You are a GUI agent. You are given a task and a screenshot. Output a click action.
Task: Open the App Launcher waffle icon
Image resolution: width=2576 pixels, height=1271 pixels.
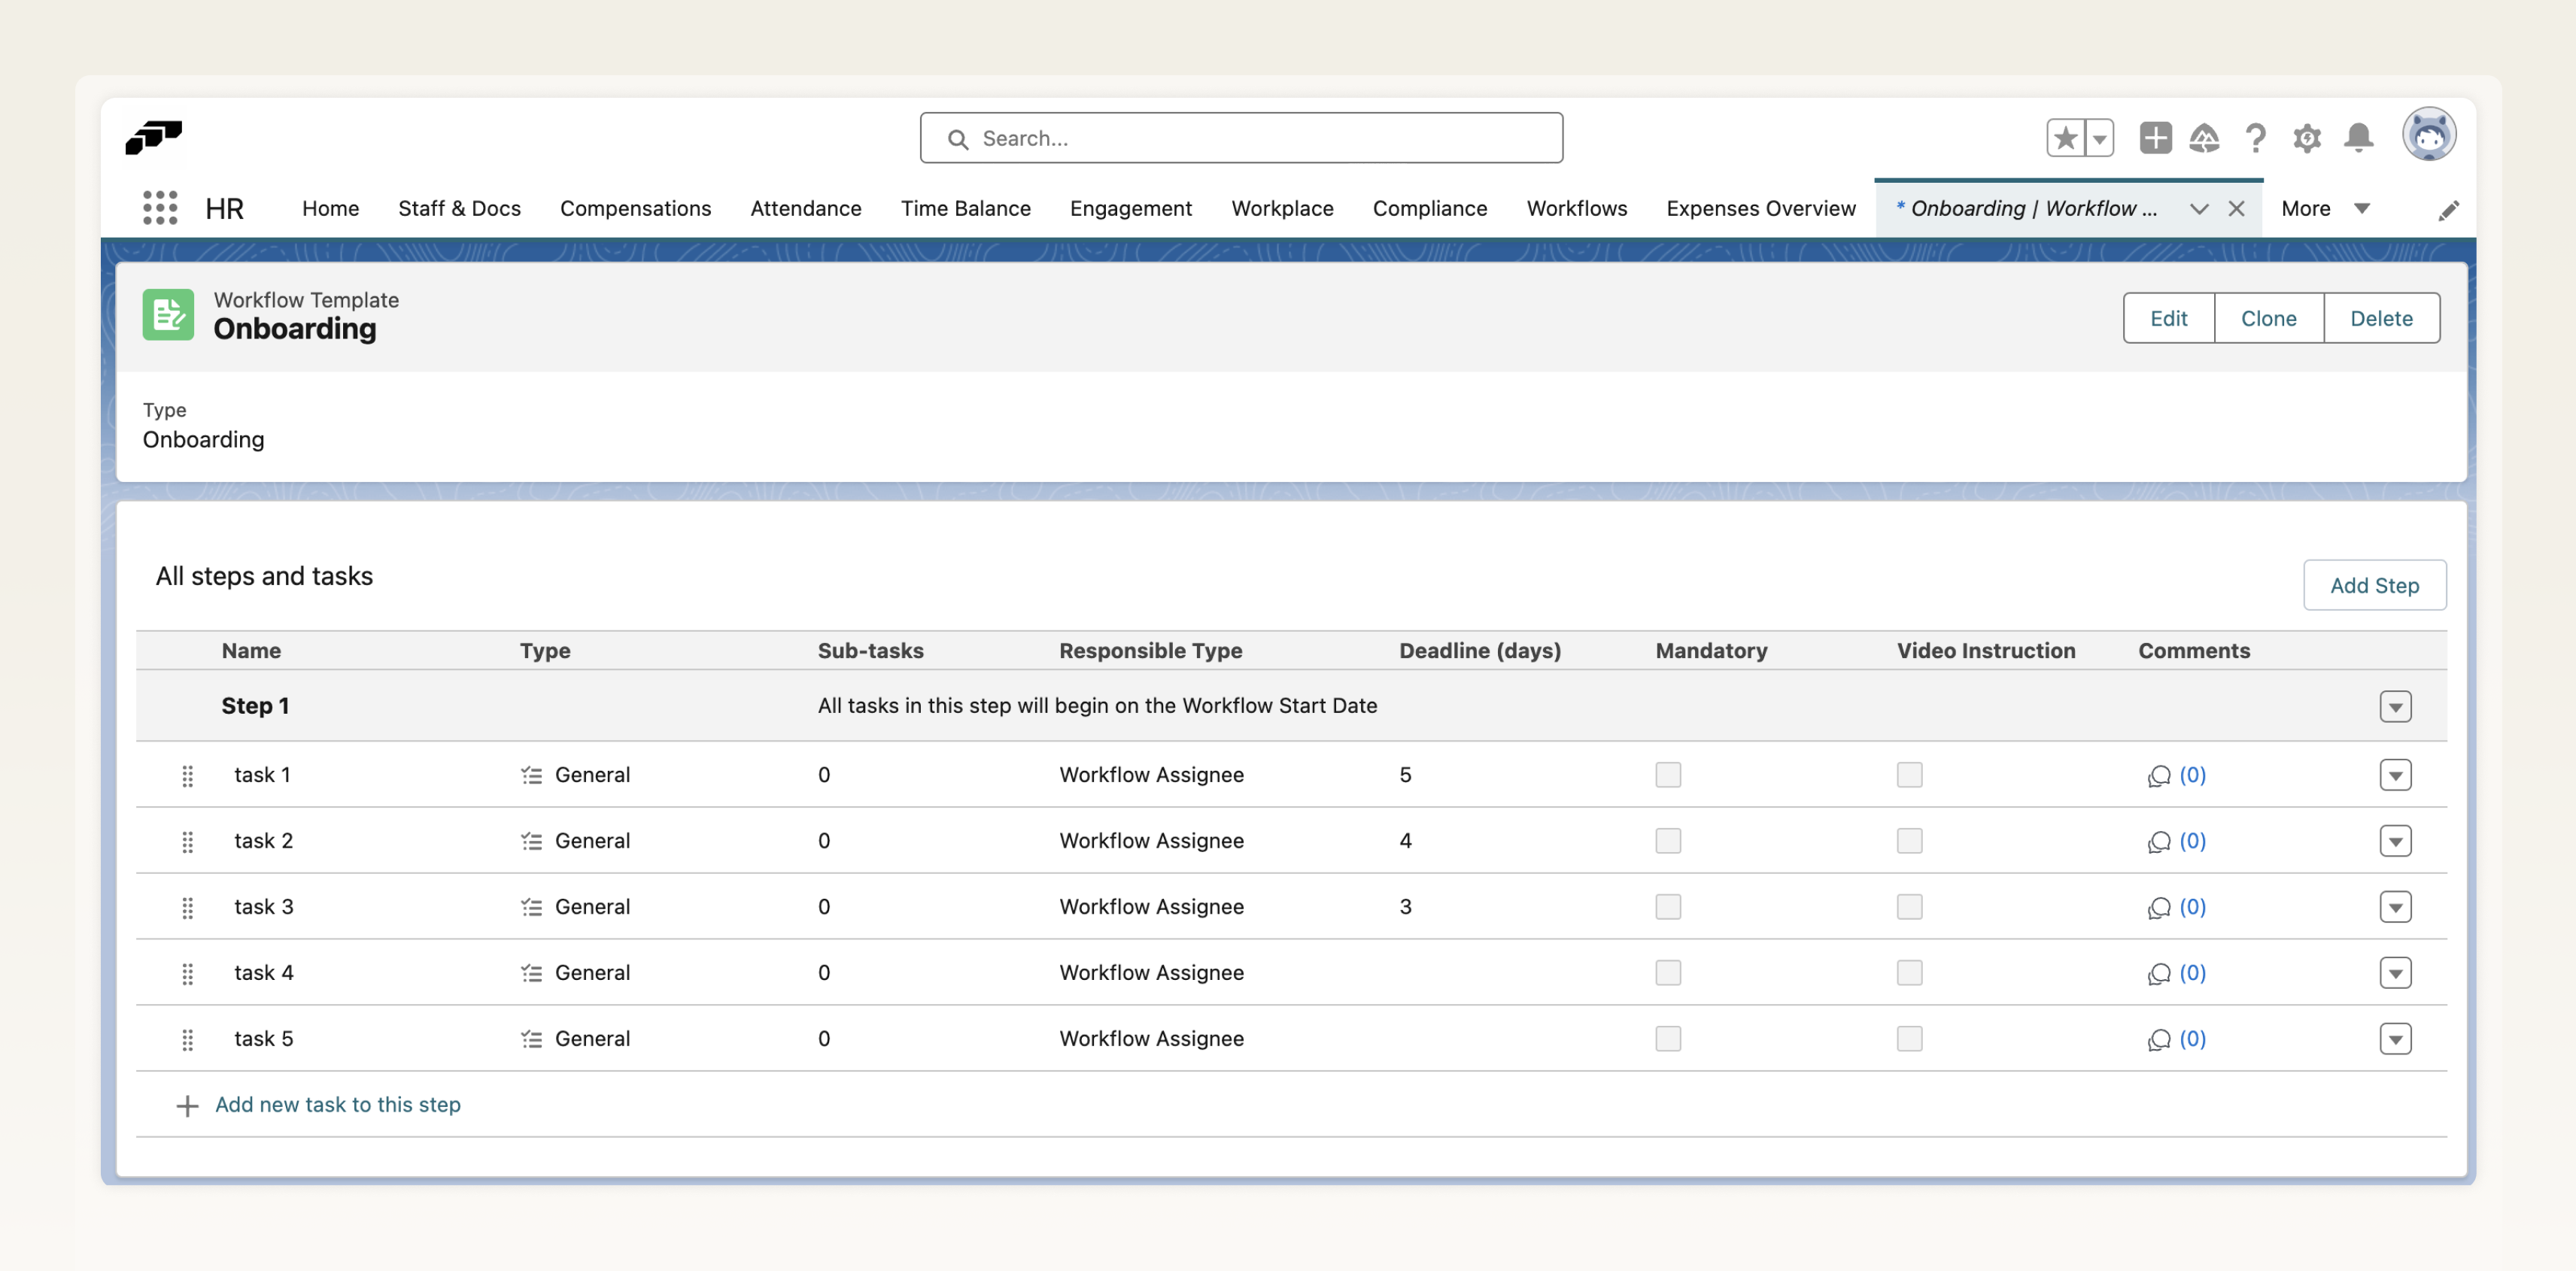coord(160,208)
